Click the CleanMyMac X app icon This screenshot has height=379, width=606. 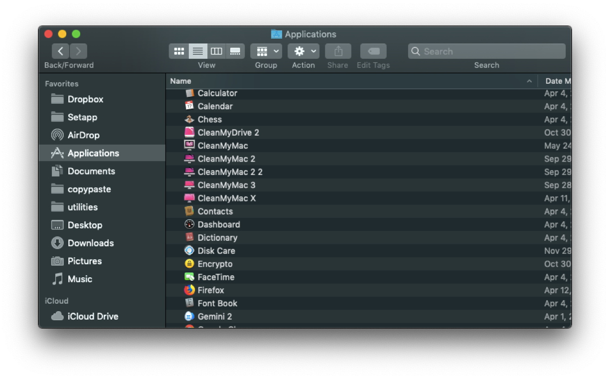(x=189, y=198)
